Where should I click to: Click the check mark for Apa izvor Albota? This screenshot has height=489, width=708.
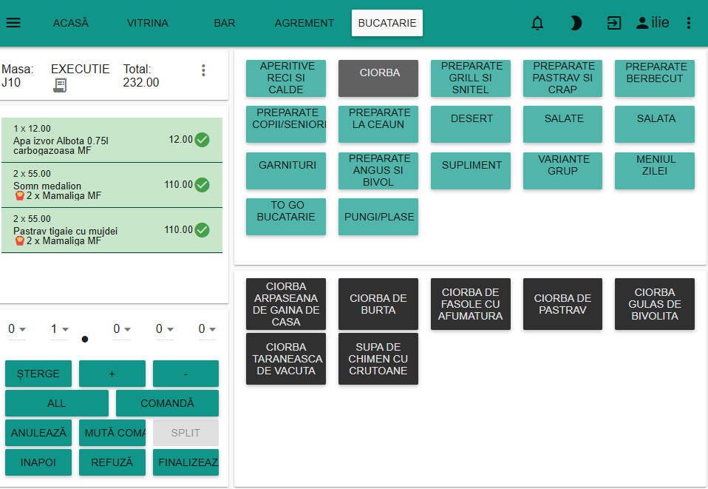202,140
